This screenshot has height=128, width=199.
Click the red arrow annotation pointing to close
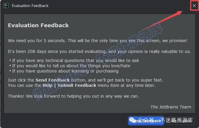point(163,20)
